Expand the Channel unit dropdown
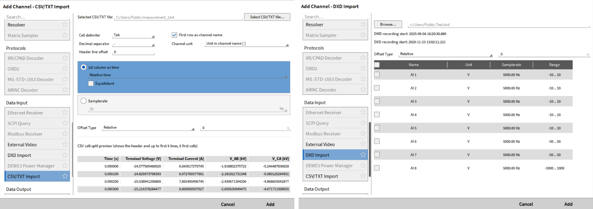Image resolution: width=593 pixels, height=209 pixels. (247, 44)
